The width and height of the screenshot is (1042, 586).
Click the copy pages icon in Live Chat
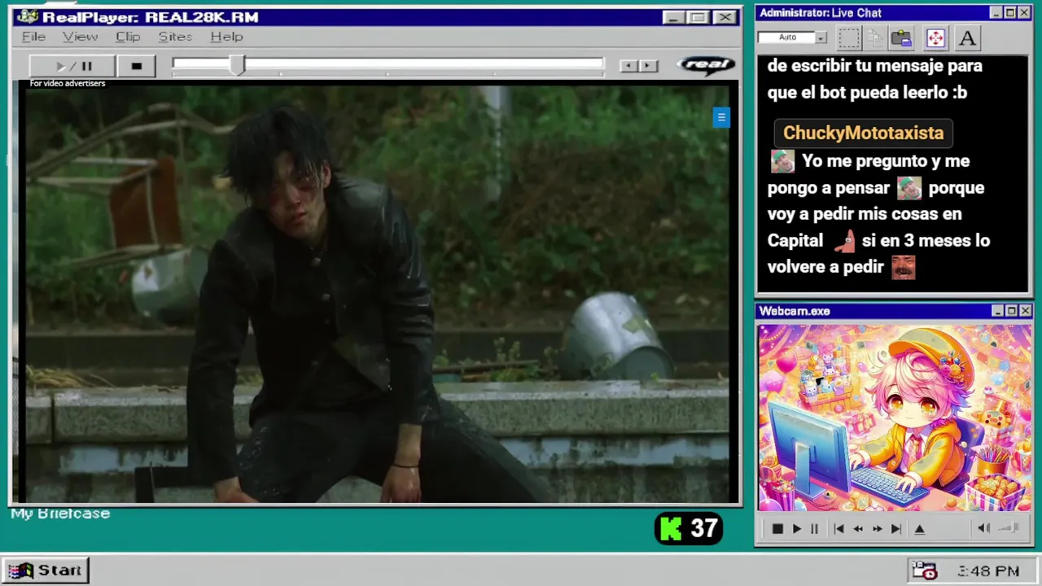875,37
